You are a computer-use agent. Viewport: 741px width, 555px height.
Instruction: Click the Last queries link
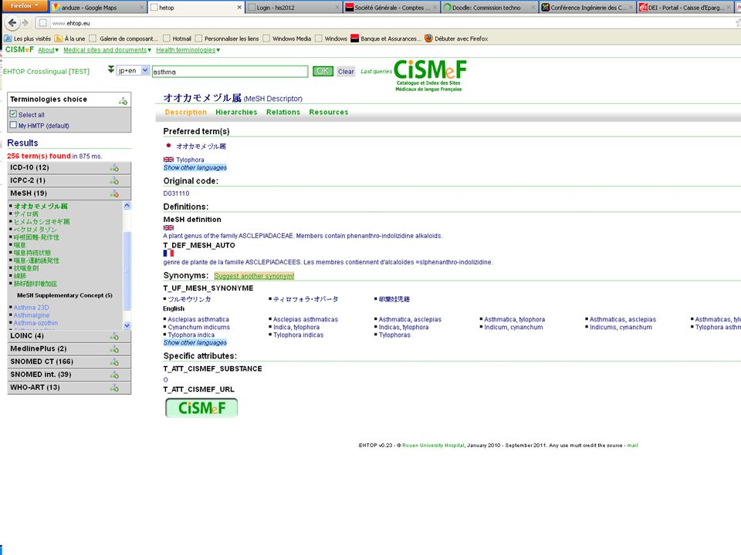(x=376, y=71)
